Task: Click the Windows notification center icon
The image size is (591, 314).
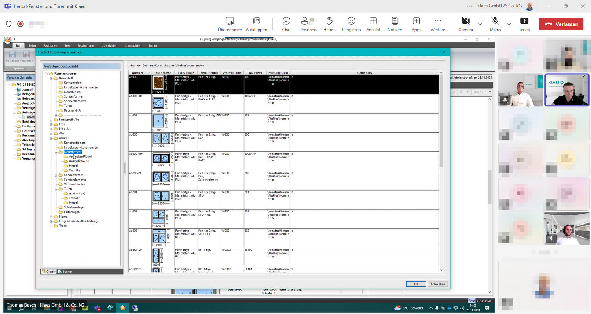Action: 487,308
